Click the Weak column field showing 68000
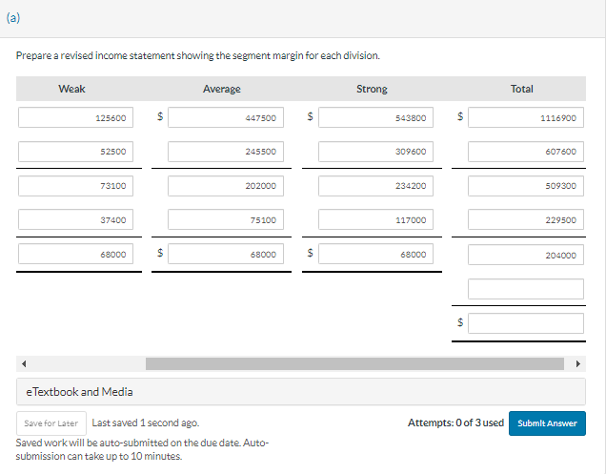606x474 pixels. click(76, 254)
